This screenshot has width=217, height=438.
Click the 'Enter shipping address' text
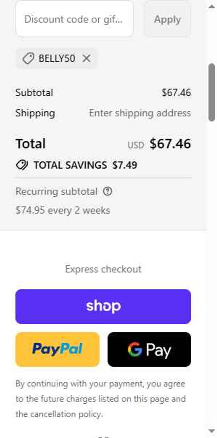point(140,113)
